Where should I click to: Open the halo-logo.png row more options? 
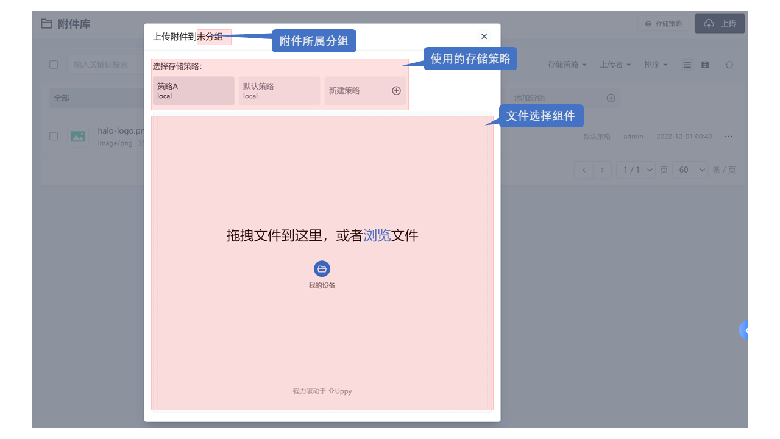pyautogui.click(x=729, y=137)
